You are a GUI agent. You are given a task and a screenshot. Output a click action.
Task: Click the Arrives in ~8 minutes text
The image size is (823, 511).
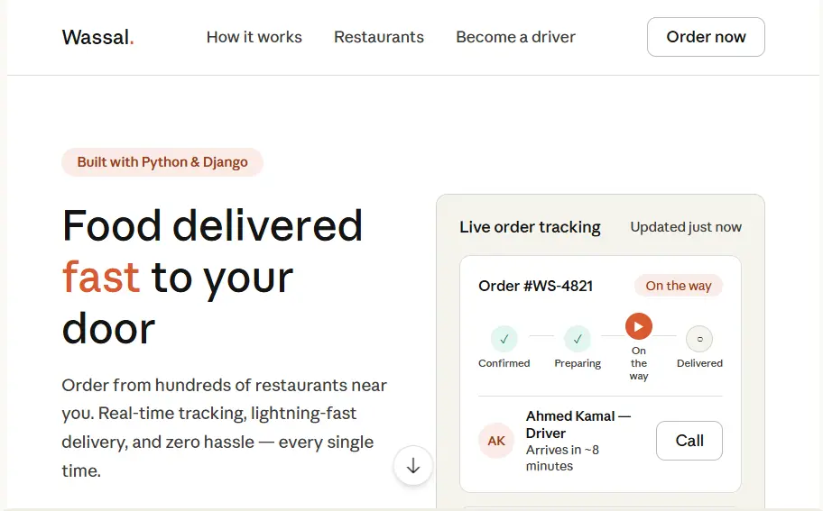pyautogui.click(x=563, y=458)
